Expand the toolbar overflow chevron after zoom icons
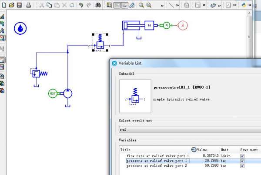261x175 pixels. point(162,5)
